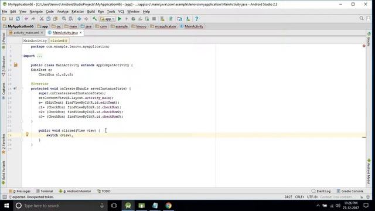Viewport: 375px width, 211px height.
Task: Click the MainActivity class breadcrumb
Action: [x=192, y=26]
